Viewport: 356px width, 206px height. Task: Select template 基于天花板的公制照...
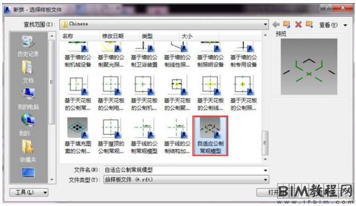click(x=244, y=93)
